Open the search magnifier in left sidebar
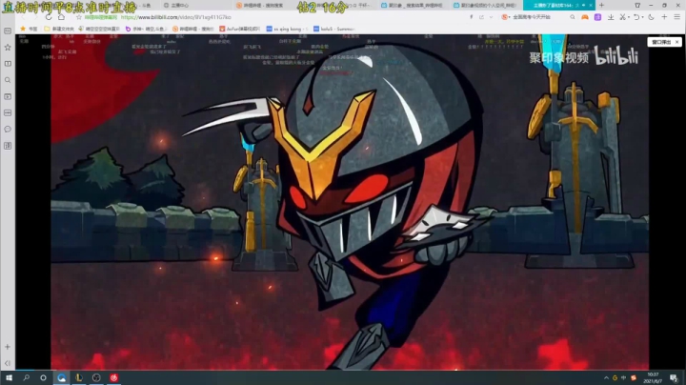Image resolution: width=686 pixels, height=385 pixels. click(x=8, y=80)
